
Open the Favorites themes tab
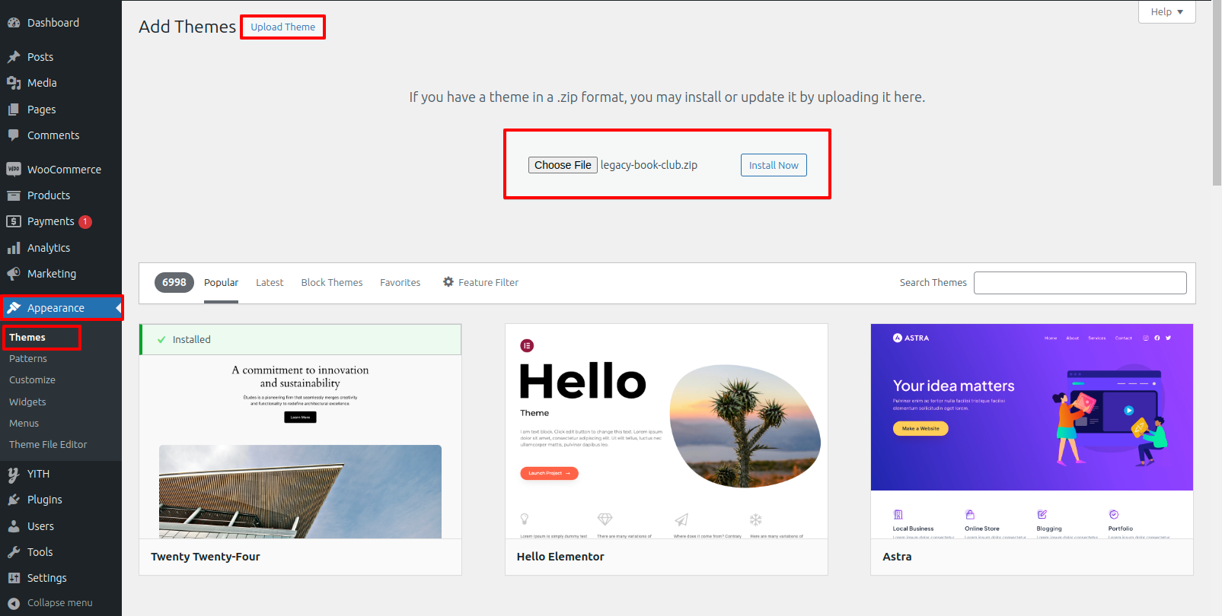(400, 283)
